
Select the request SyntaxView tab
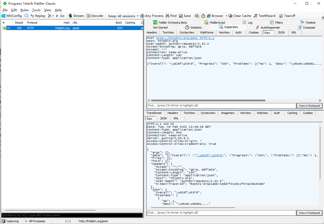(187, 32)
